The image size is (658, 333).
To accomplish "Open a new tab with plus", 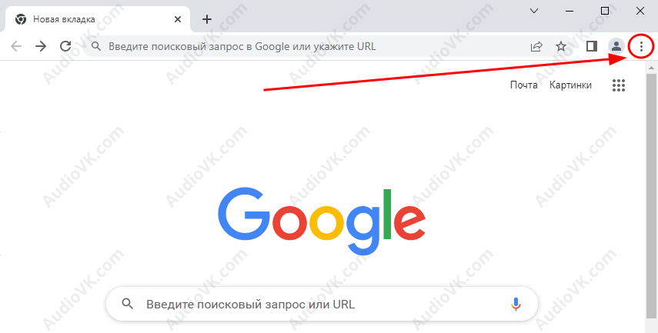I will point(207,19).
